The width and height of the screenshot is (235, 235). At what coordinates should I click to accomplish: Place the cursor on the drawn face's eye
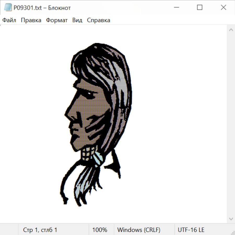(x=89, y=93)
